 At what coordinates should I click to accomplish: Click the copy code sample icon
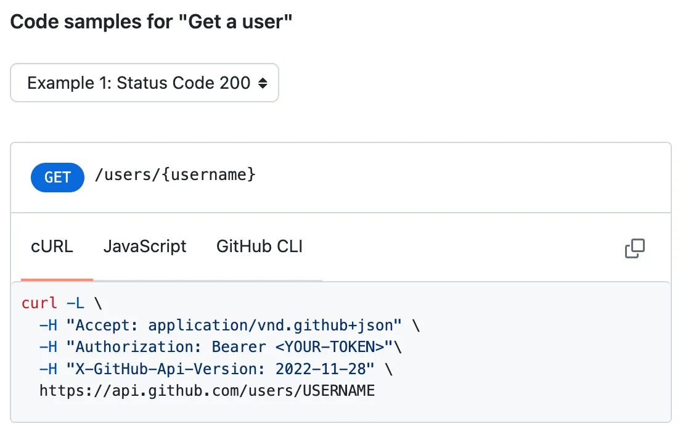pyautogui.click(x=634, y=248)
